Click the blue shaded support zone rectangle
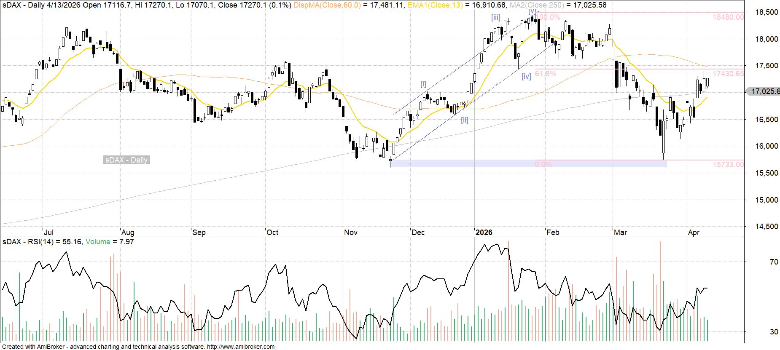The height and width of the screenshot is (350, 780). coord(464,163)
